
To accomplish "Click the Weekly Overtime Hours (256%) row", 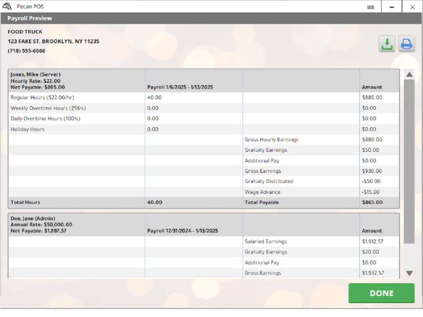I will (48, 108).
